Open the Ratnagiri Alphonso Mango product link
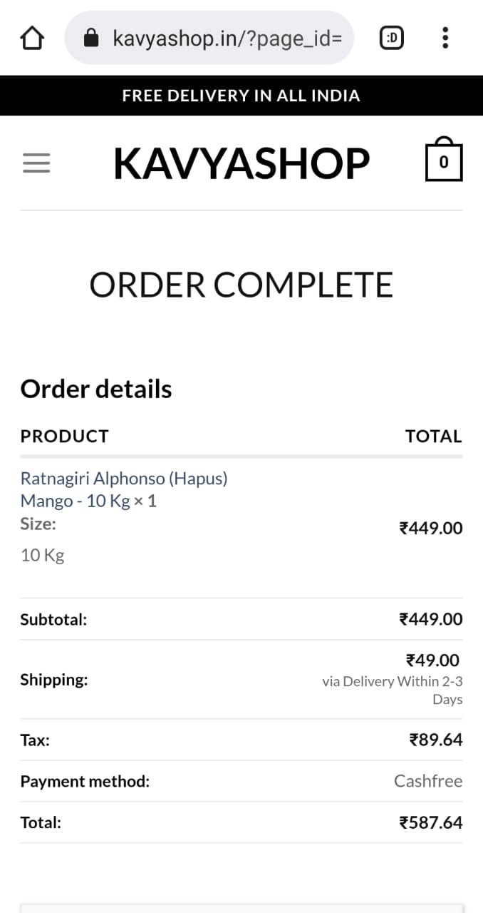Image resolution: width=483 pixels, height=913 pixels. pos(124,489)
